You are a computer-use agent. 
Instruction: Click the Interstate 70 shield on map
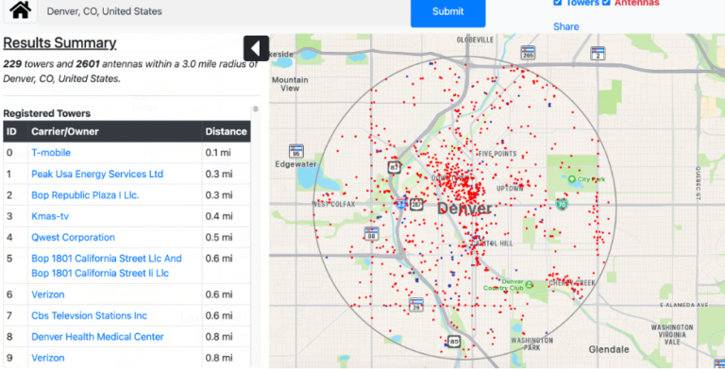click(562, 204)
